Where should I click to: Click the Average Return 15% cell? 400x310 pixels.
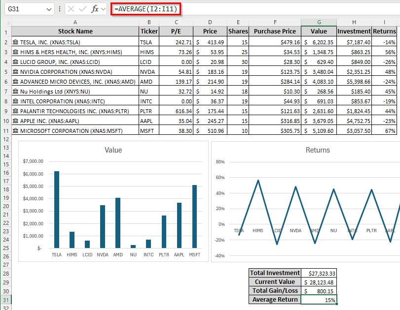click(x=319, y=299)
